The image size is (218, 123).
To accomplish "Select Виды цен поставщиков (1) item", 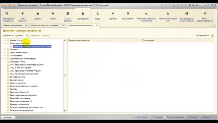I will click(x=21, y=101).
